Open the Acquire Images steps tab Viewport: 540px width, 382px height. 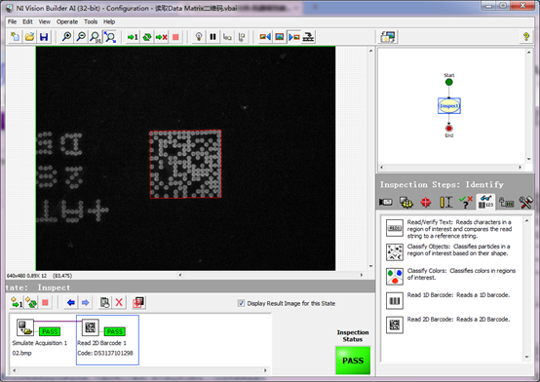(386, 202)
